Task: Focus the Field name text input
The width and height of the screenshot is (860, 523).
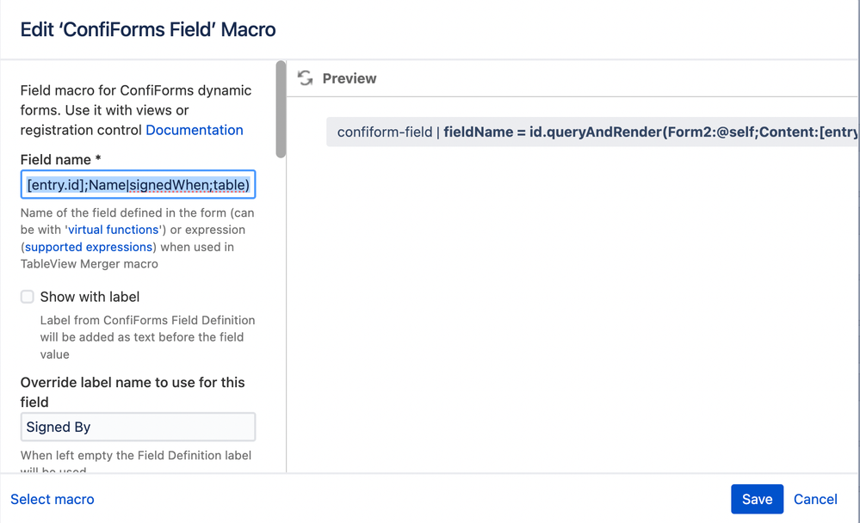Action: [x=139, y=185]
